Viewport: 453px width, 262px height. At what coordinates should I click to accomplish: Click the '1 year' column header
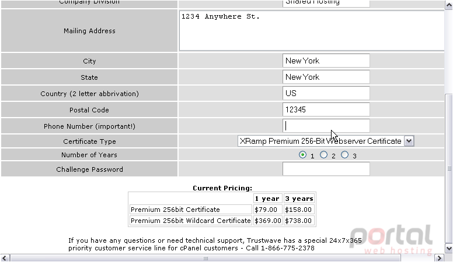(267, 199)
